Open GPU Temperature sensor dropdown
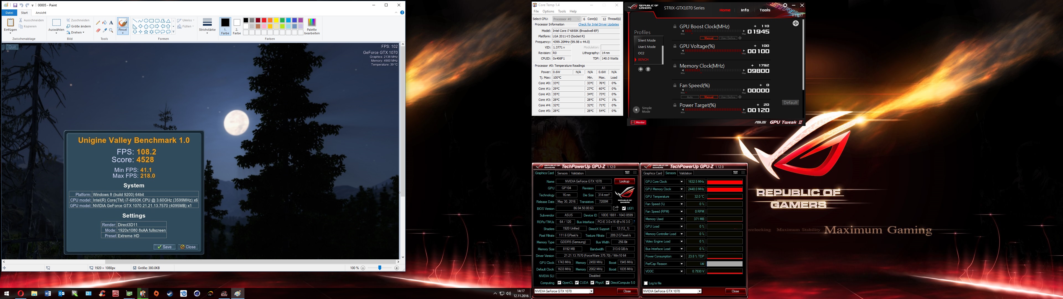This screenshot has width=1063, height=299. click(x=681, y=197)
